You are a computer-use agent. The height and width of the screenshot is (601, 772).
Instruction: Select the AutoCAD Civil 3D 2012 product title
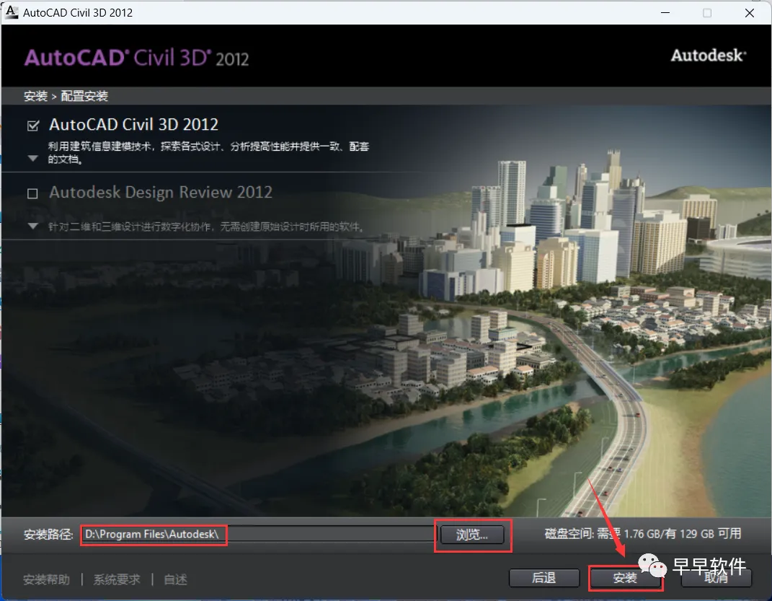pos(133,125)
